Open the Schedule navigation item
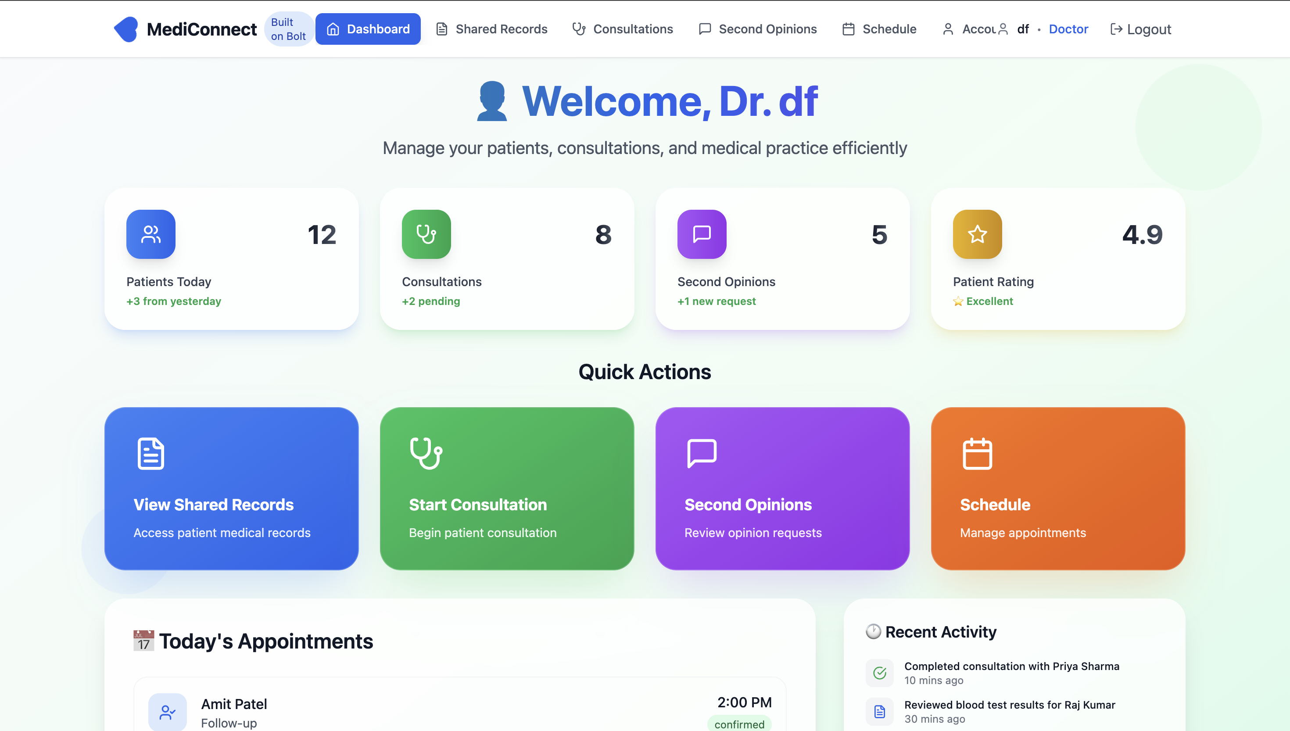Screen dimensions: 1290x731 [x=879, y=29]
